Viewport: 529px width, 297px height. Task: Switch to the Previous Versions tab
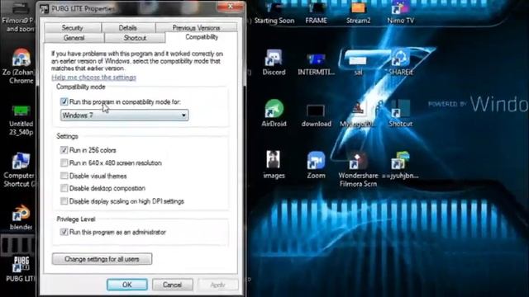[x=196, y=27]
